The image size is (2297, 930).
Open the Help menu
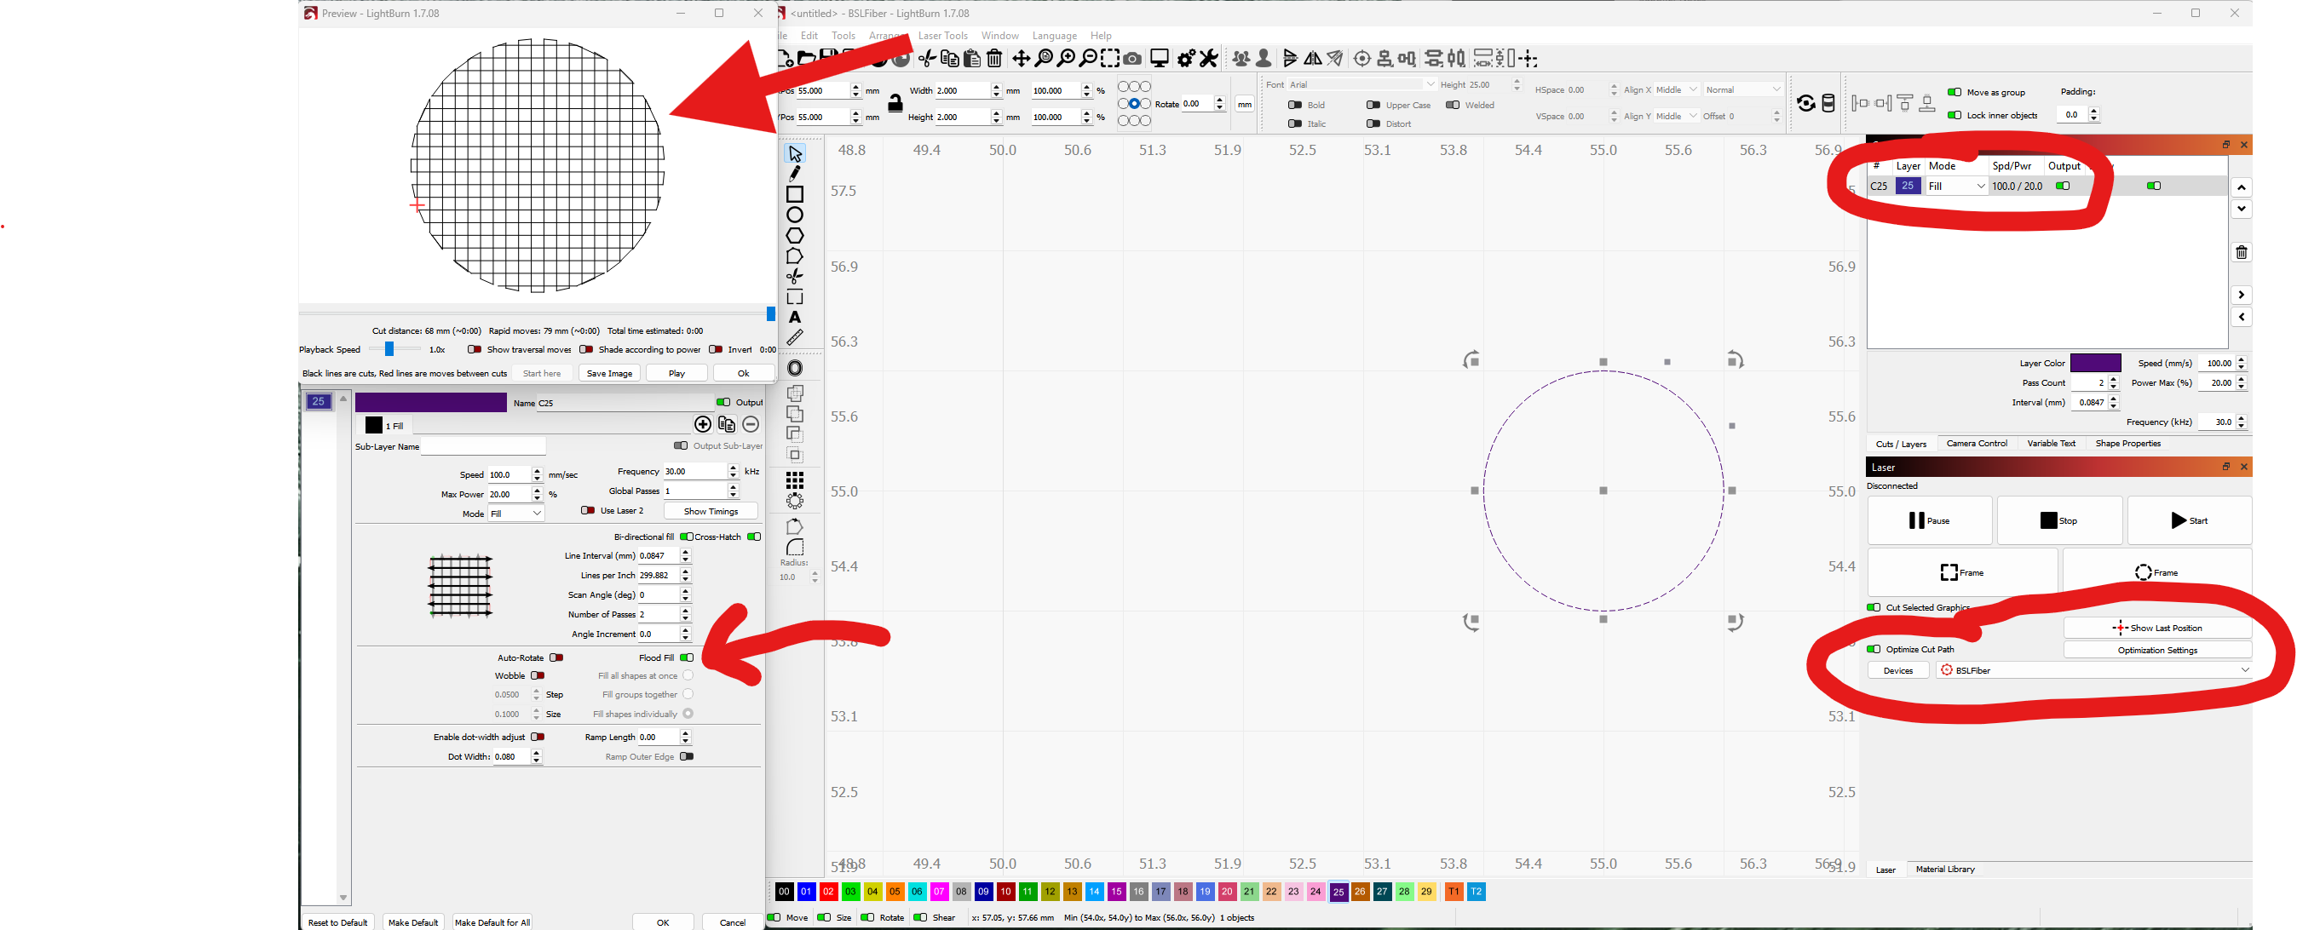pos(1100,36)
